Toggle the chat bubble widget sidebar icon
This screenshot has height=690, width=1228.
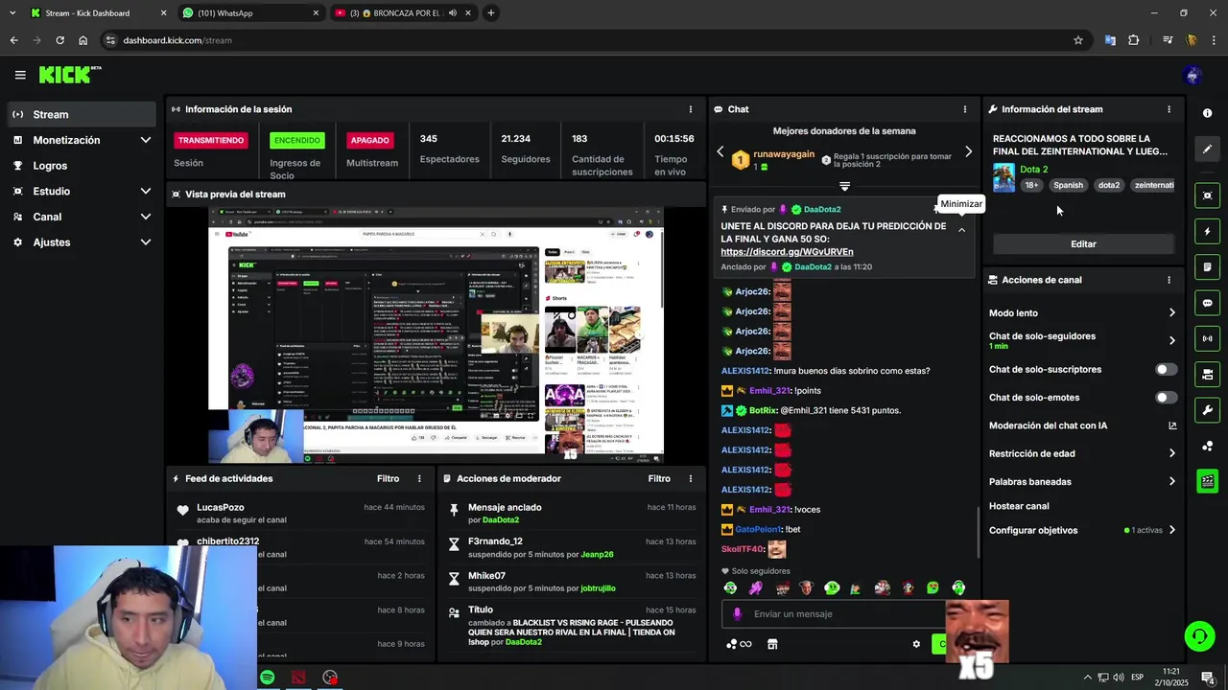(1207, 303)
